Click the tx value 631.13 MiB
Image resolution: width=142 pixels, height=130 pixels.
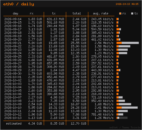coord(55,19)
